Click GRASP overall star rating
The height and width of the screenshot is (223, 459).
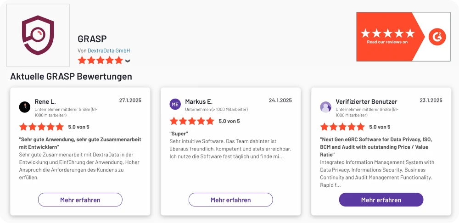101,60
